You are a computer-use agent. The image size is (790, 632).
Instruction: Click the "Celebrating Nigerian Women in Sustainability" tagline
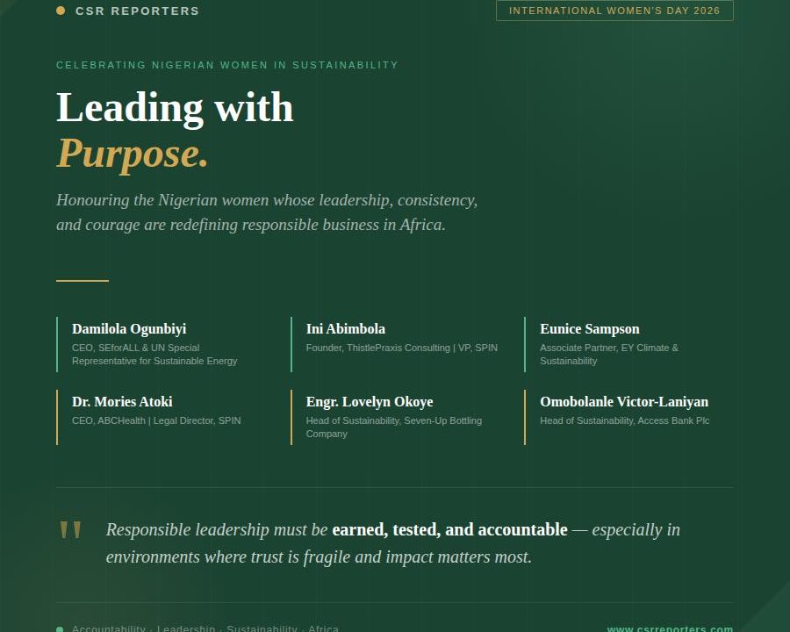click(227, 65)
